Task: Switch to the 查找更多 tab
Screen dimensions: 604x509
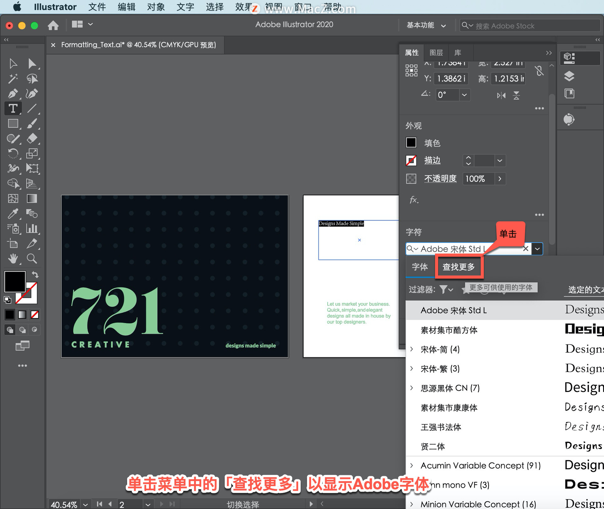Action: 459,267
